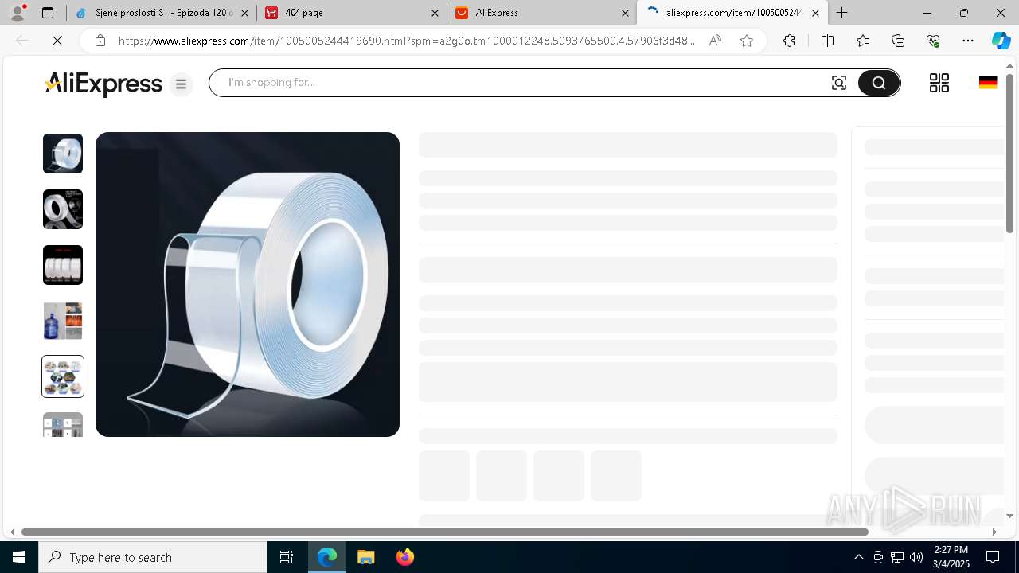
Task: Search by image camera icon
Action: click(x=839, y=83)
